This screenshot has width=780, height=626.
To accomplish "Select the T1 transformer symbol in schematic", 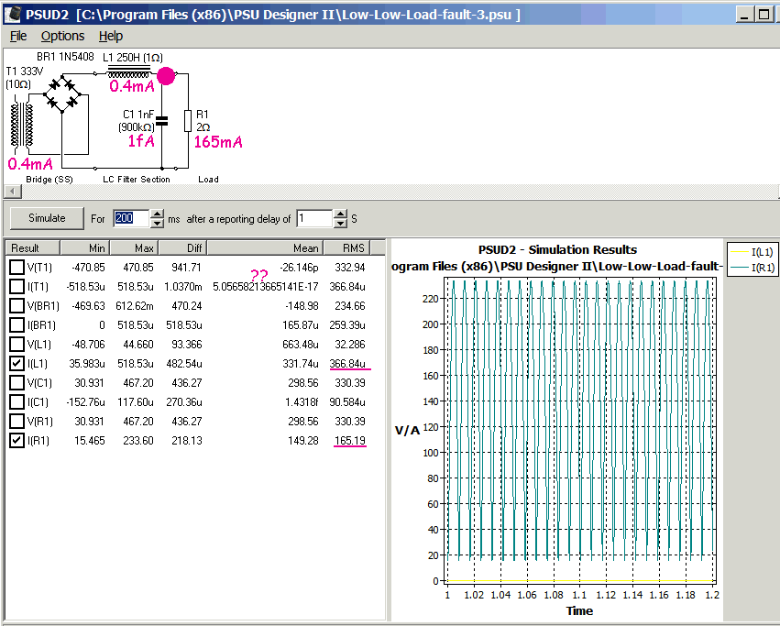I will [x=22, y=125].
